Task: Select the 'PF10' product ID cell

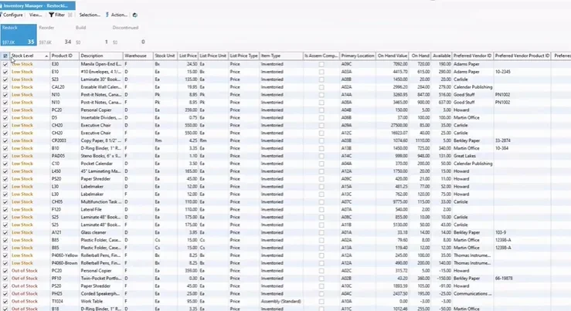Action: click(64, 279)
